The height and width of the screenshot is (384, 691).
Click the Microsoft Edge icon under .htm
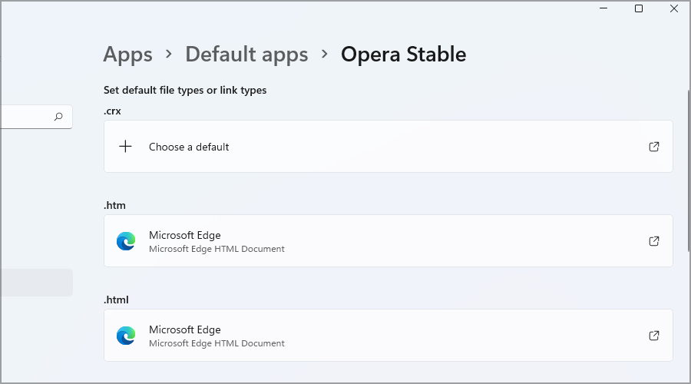[x=126, y=241]
